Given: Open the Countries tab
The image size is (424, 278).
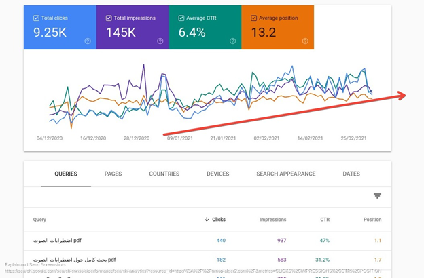Looking at the screenshot, I should click(164, 174).
